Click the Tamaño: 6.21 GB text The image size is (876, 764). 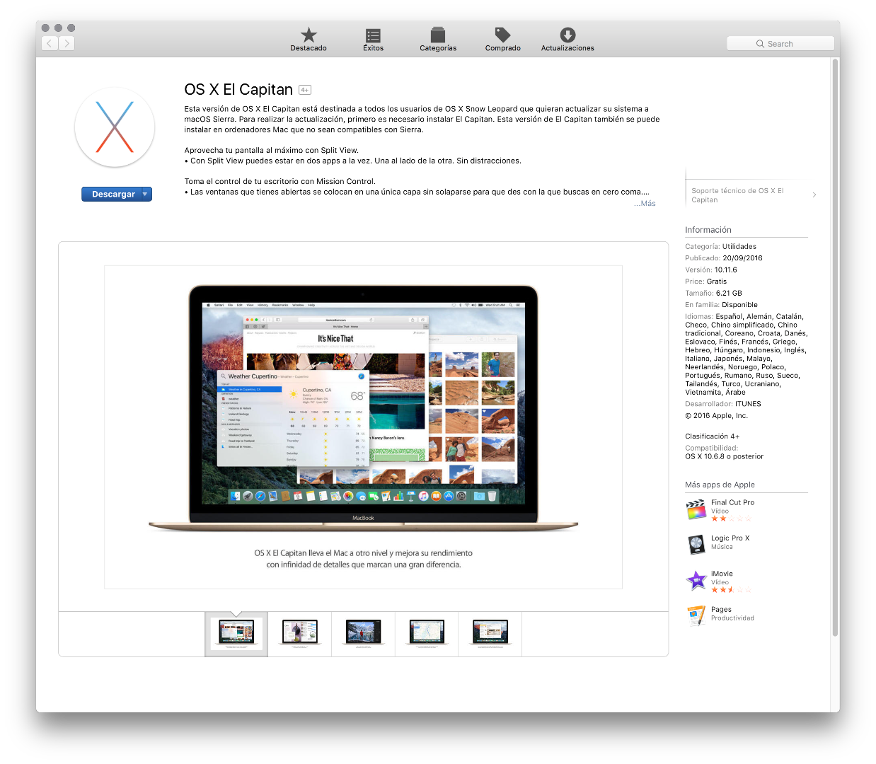tap(713, 293)
